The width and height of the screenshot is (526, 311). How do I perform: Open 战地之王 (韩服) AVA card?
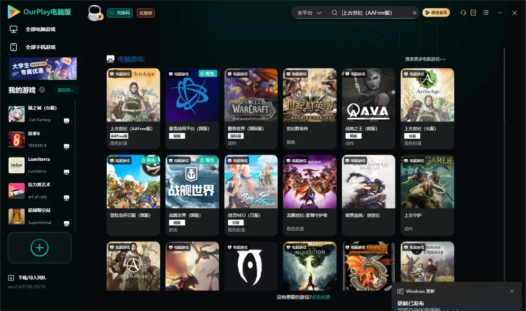point(368,109)
